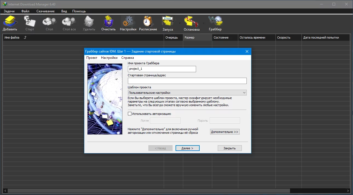Click the Имя проекта Граббера field
Screen dimensions: 353x195
162,69
